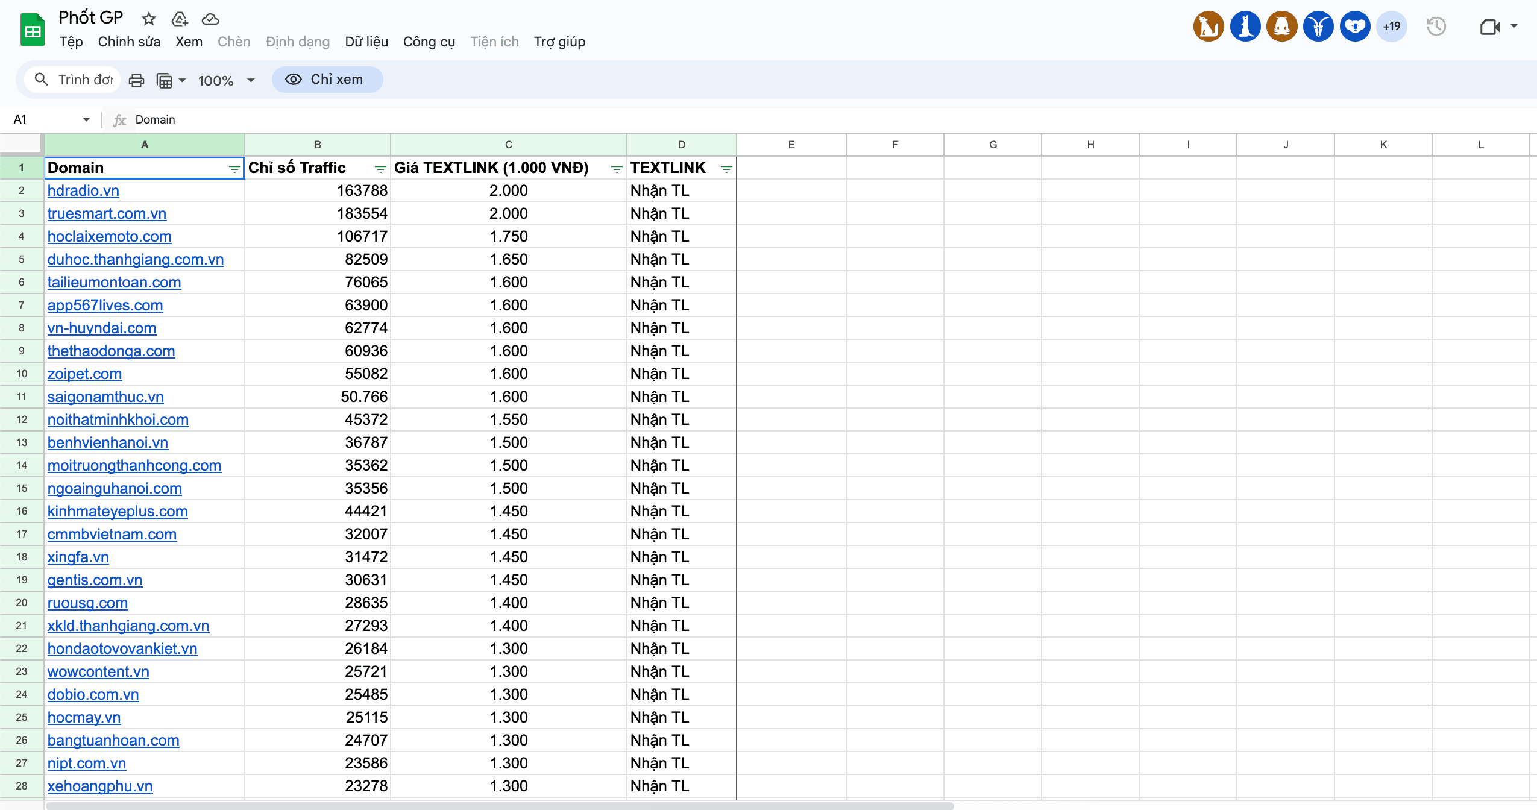Open version history clock icon
Screen dimensions: 1537x810
click(x=1436, y=27)
